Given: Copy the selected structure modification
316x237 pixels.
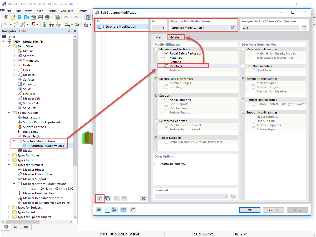Looking at the screenshot, I should pyautogui.click(x=108, y=198).
